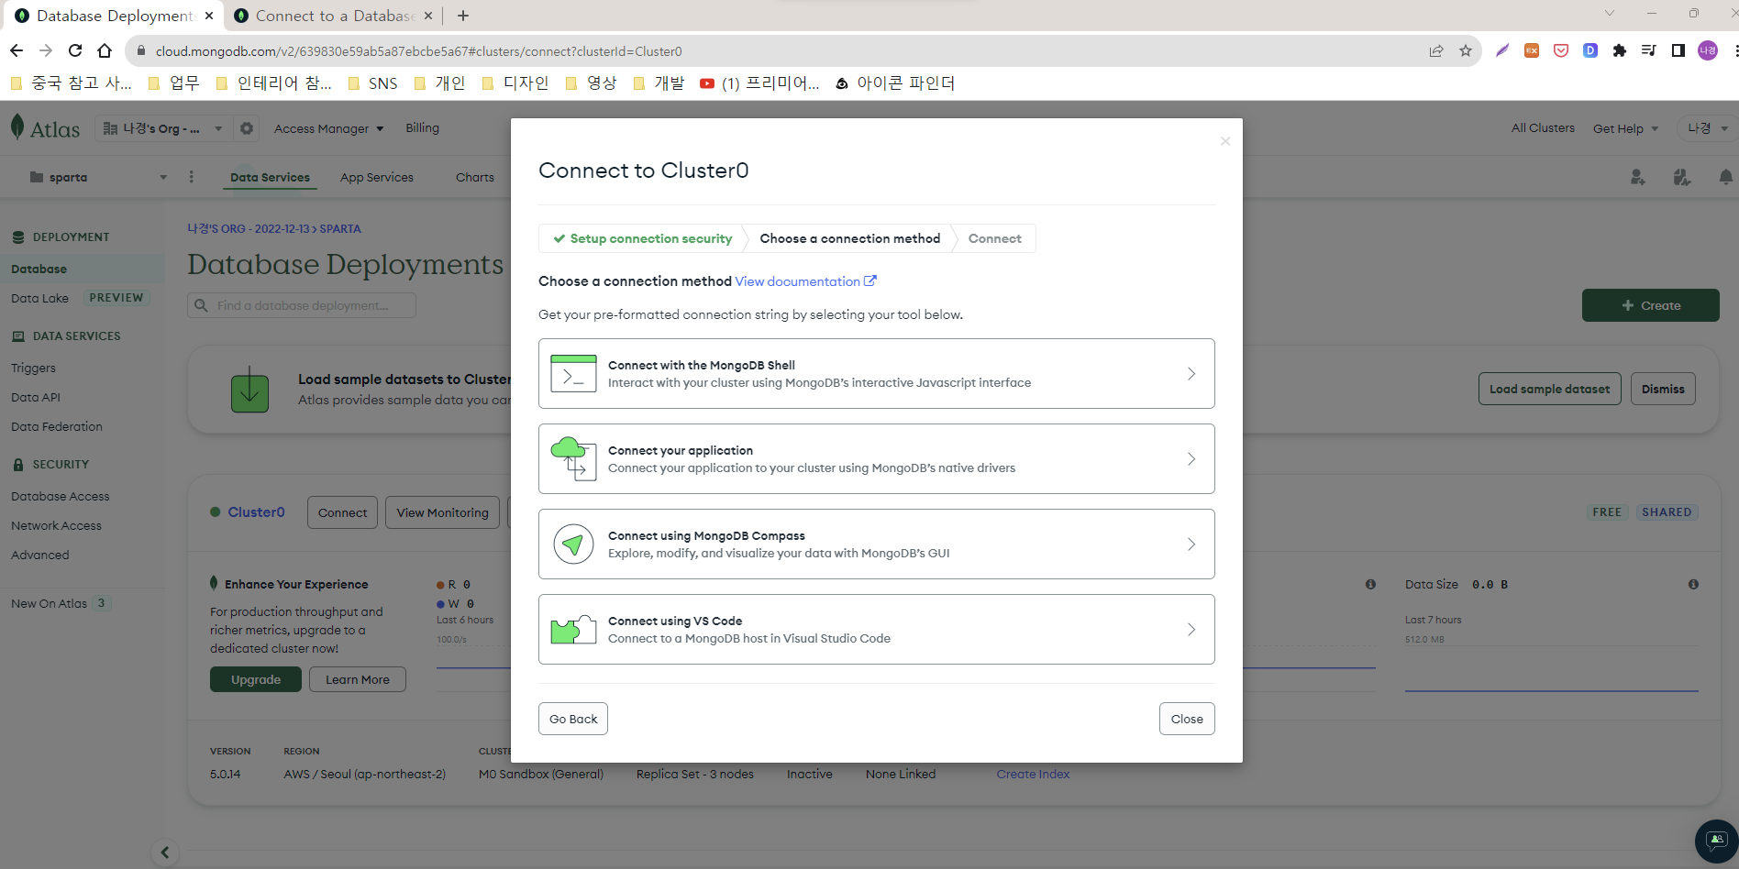This screenshot has width=1739, height=869.
Task: Dismiss the sample dataset banner
Action: pos(1663,389)
